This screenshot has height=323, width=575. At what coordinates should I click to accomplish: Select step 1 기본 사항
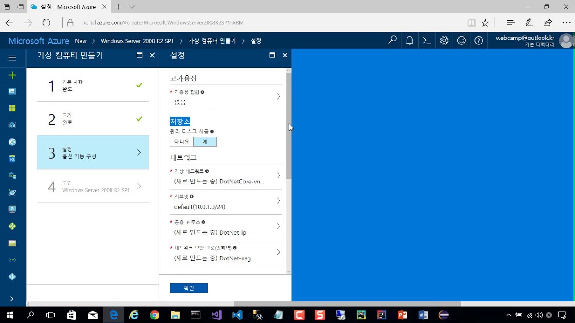[93, 85]
